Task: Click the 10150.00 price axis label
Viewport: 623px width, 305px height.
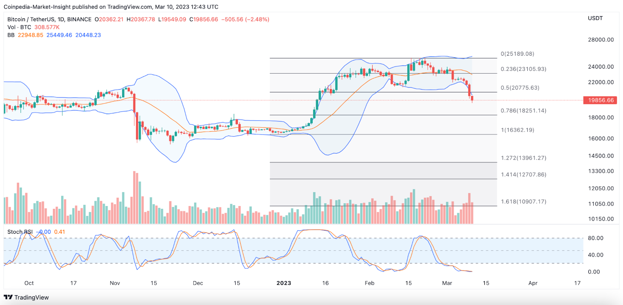Action: coord(601,219)
